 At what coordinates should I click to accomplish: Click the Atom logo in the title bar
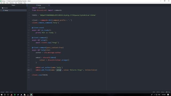pos(1,1)
